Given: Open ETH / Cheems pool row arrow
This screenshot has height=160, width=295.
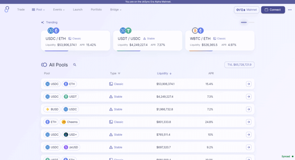Looking at the screenshot, I should coord(249,122).
